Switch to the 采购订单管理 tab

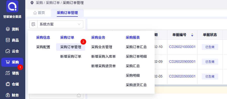[x=67, y=13]
